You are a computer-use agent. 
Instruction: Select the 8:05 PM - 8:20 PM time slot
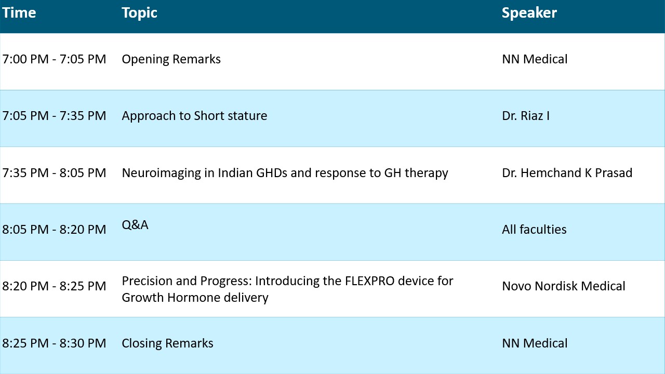click(x=54, y=230)
